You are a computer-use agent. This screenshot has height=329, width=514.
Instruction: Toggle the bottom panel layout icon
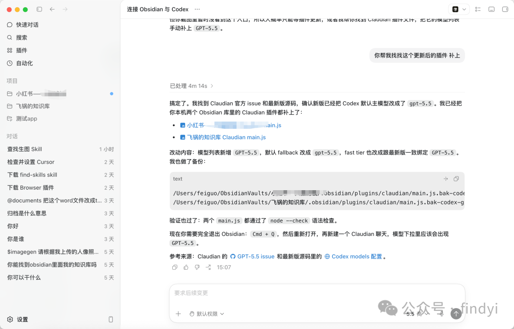click(x=491, y=10)
